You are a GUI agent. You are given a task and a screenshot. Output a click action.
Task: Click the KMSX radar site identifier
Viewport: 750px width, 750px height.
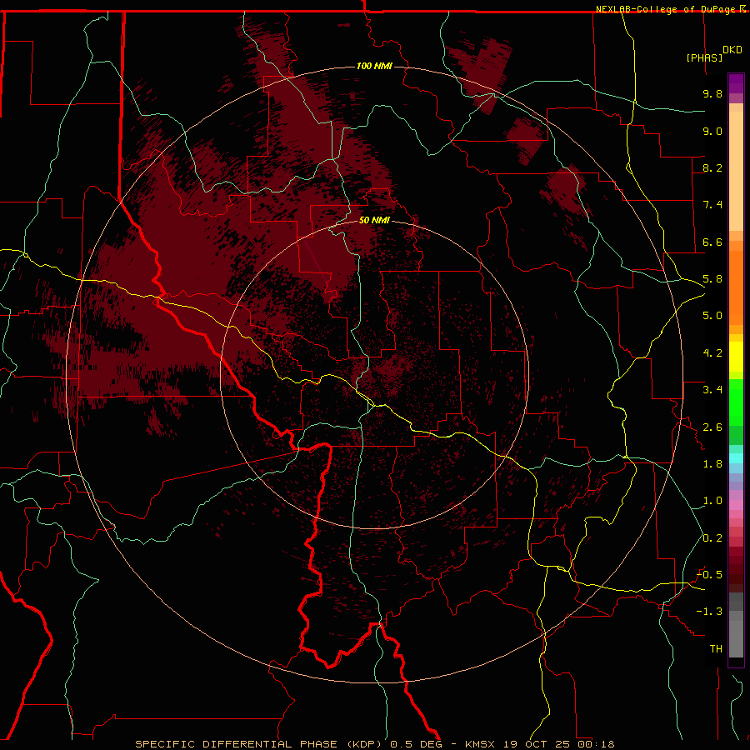click(x=480, y=744)
